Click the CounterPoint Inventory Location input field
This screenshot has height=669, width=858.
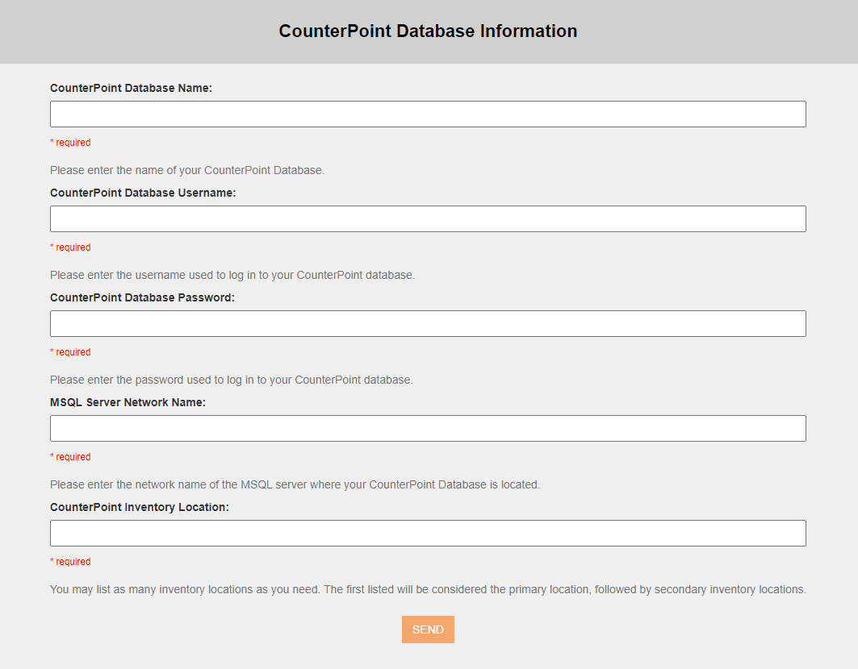[x=428, y=534]
